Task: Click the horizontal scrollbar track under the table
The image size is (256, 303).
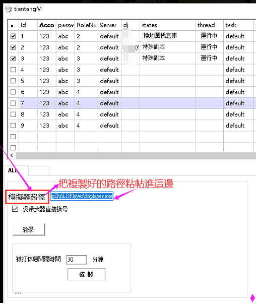Action: point(136,155)
